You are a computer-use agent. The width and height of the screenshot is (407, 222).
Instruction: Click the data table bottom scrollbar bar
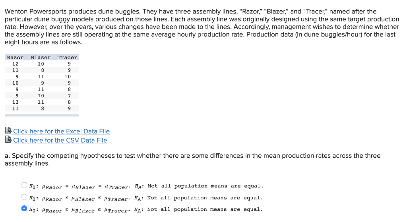(42, 116)
